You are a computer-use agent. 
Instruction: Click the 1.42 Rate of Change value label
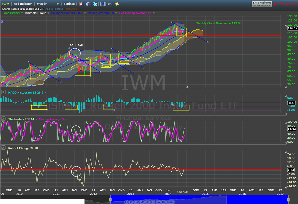point(291,170)
